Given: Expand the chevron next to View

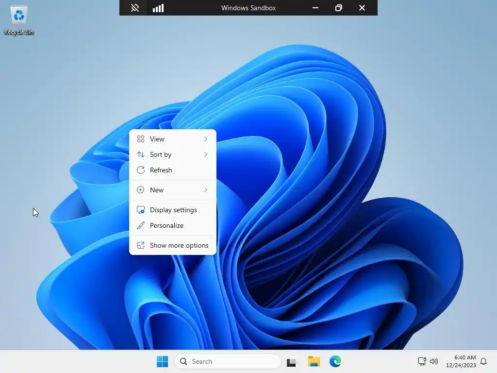Looking at the screenshot, I should coord(206,139).
